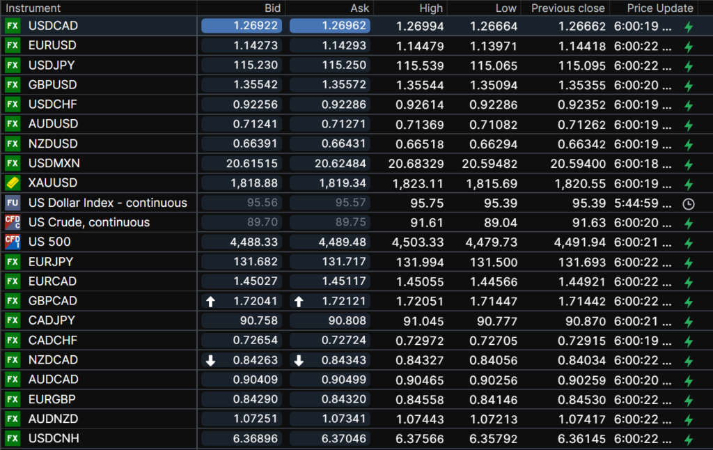Select the USDCNH instrument name
The height and width of the screenshot is (450, 713).
(x=54, y=439)
